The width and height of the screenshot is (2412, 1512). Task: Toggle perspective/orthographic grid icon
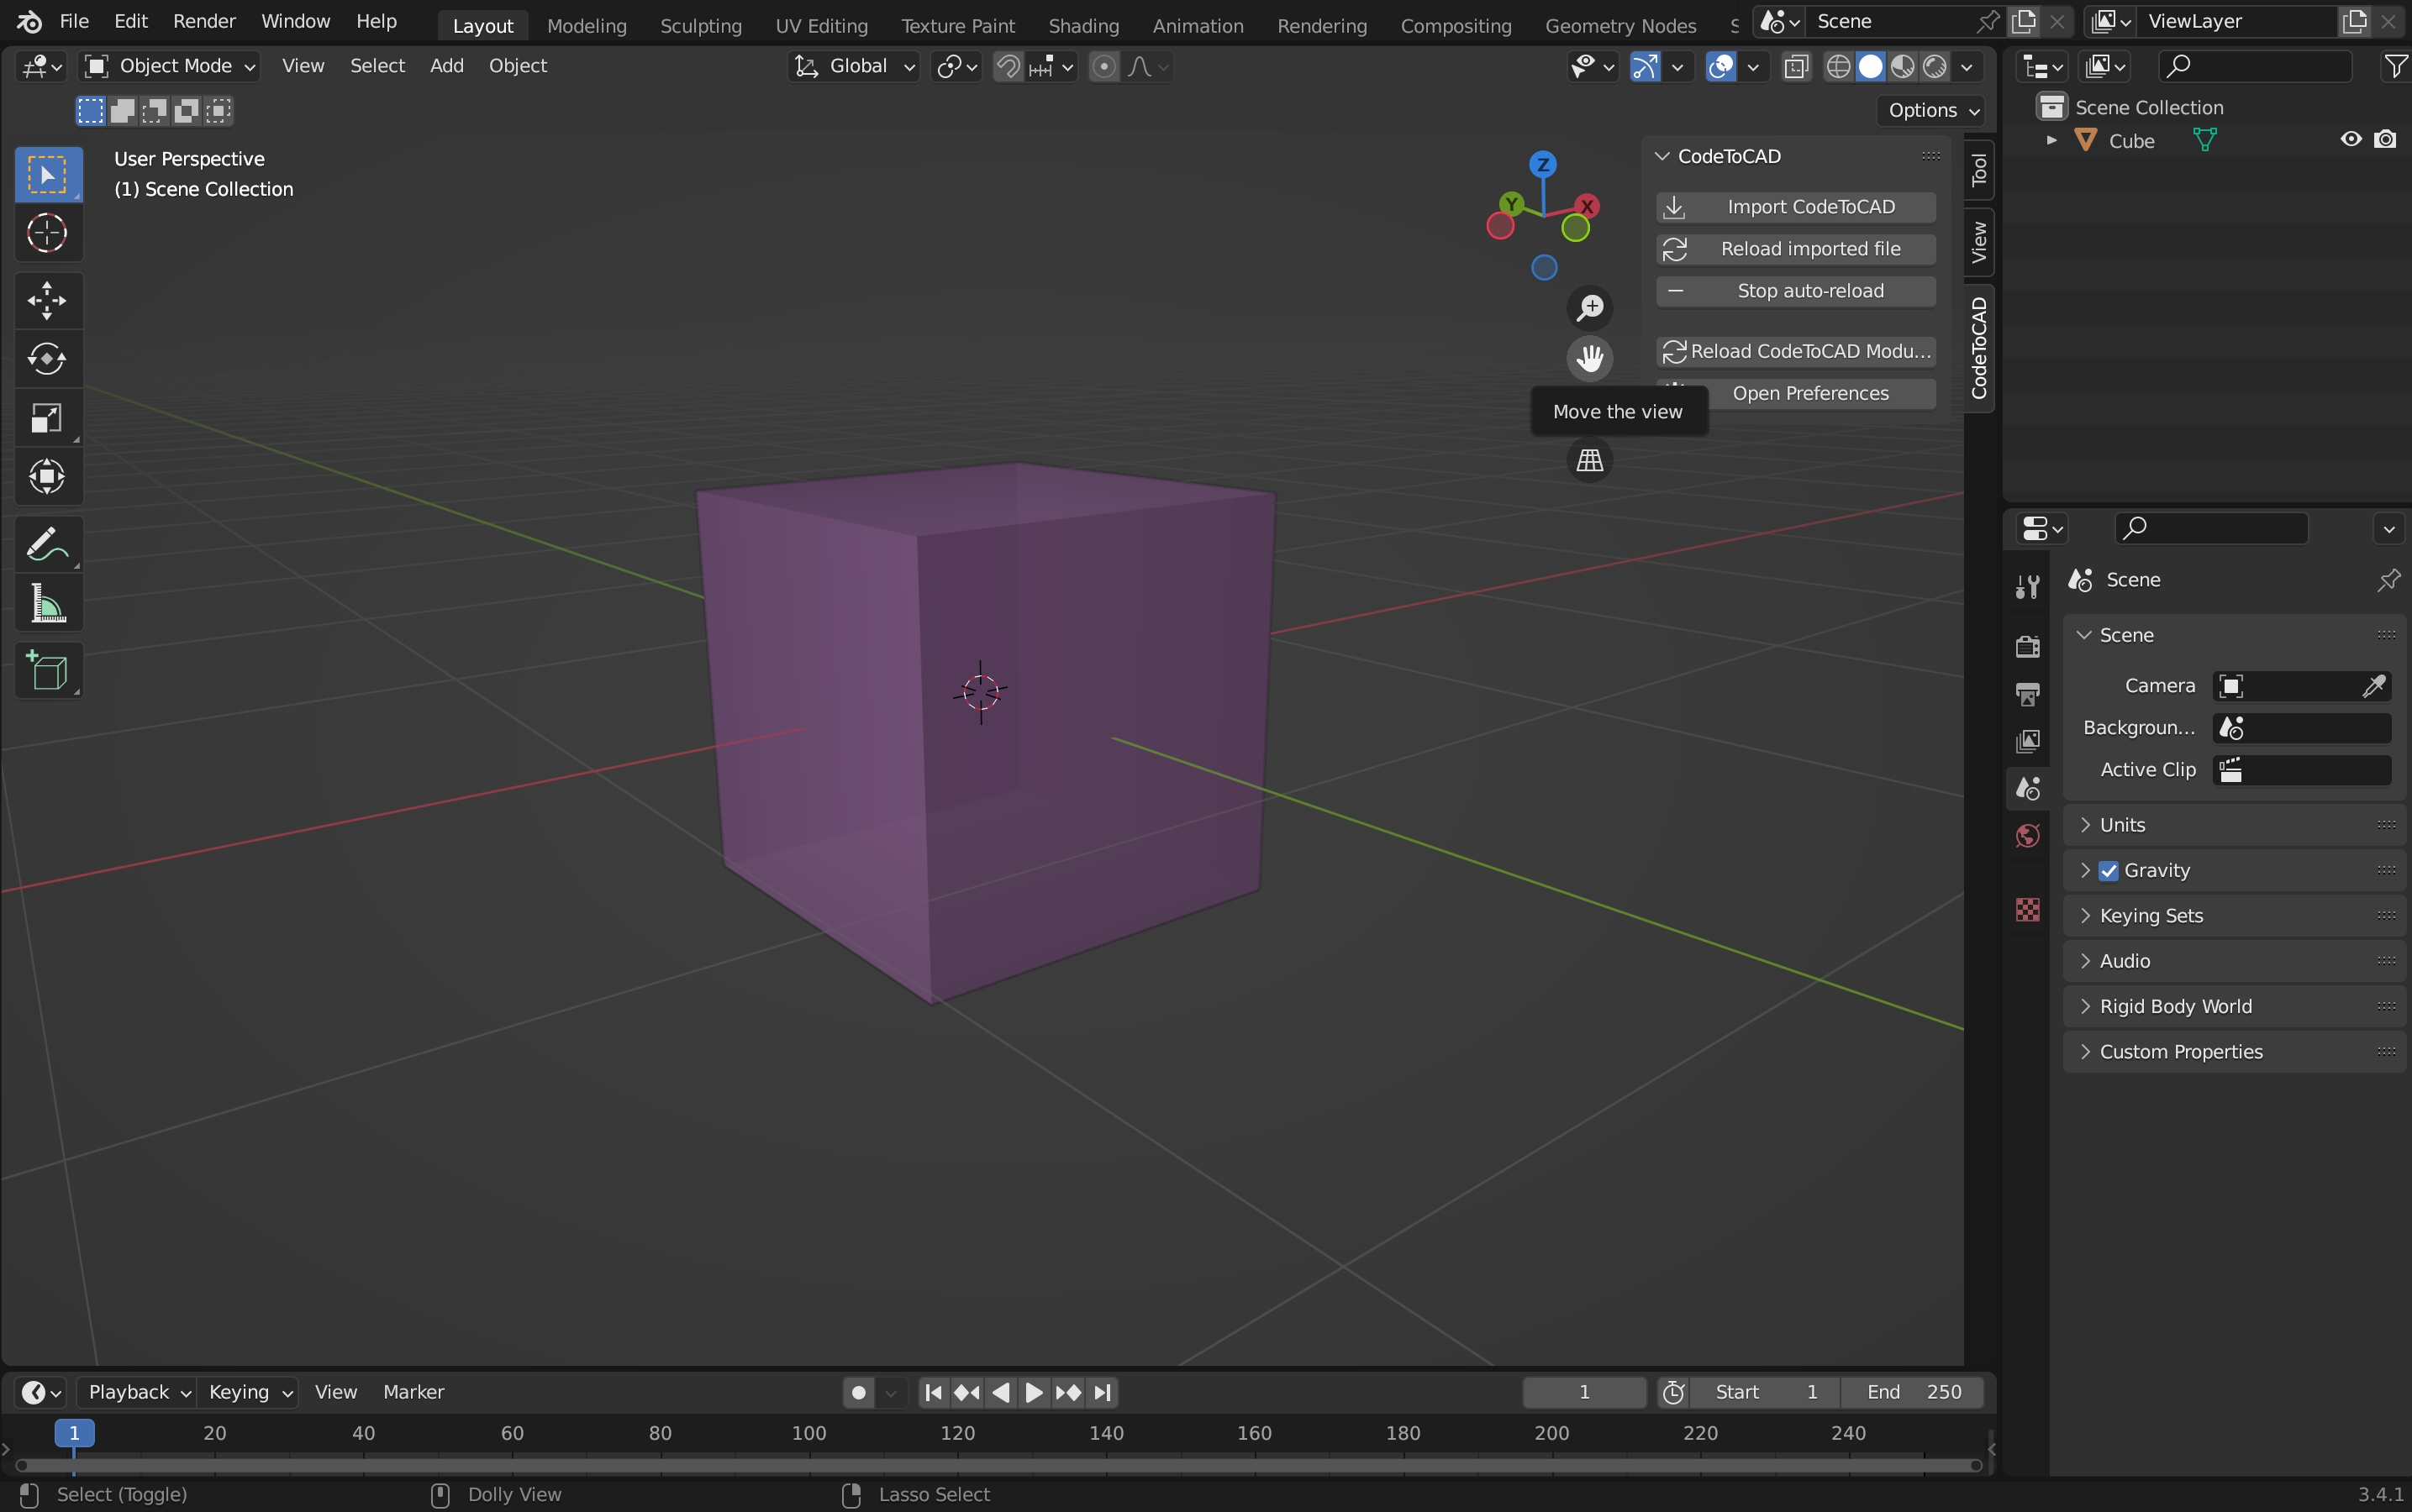(x=1590, y=460)
